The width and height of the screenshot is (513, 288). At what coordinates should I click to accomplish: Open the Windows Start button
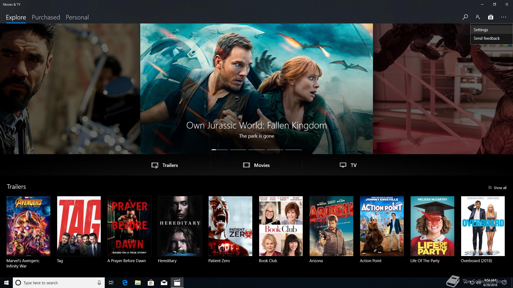(x=6, y=283)
